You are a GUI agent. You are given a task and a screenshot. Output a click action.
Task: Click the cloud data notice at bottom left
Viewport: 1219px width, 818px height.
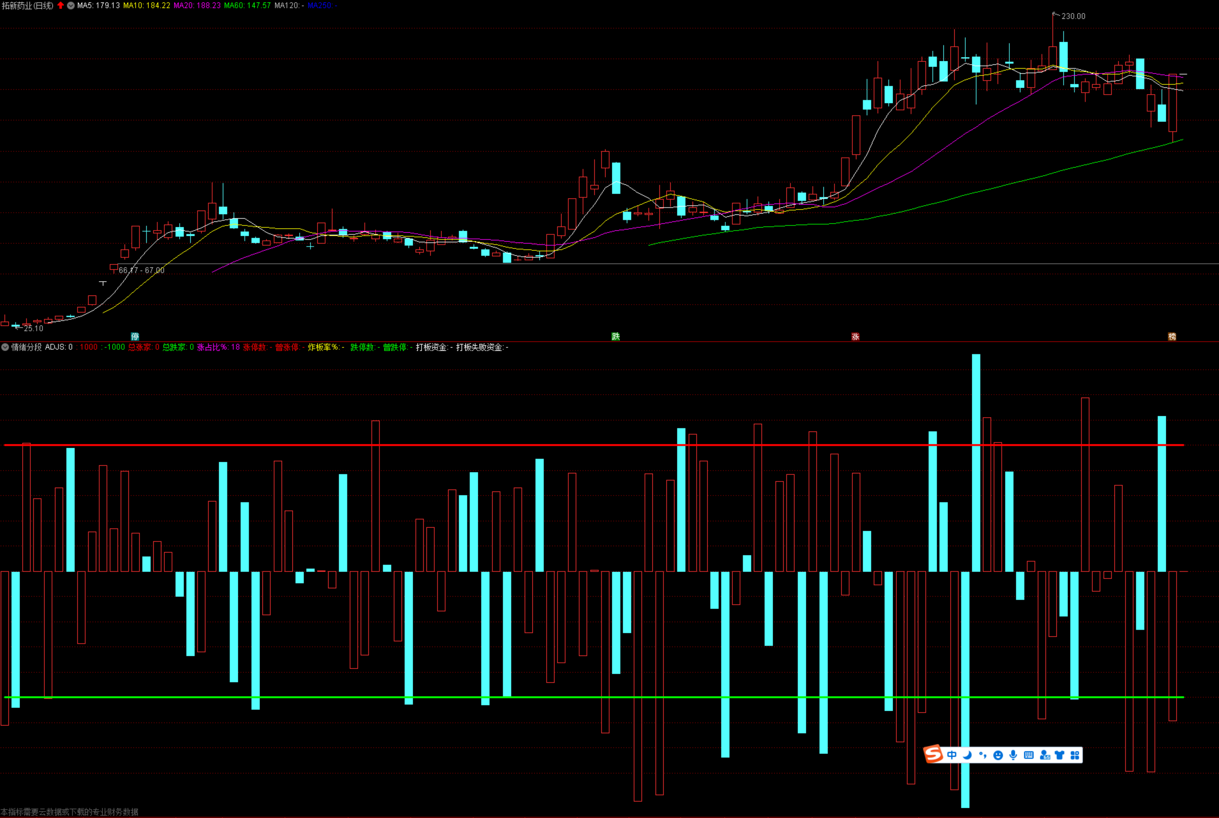pos(69,812)
